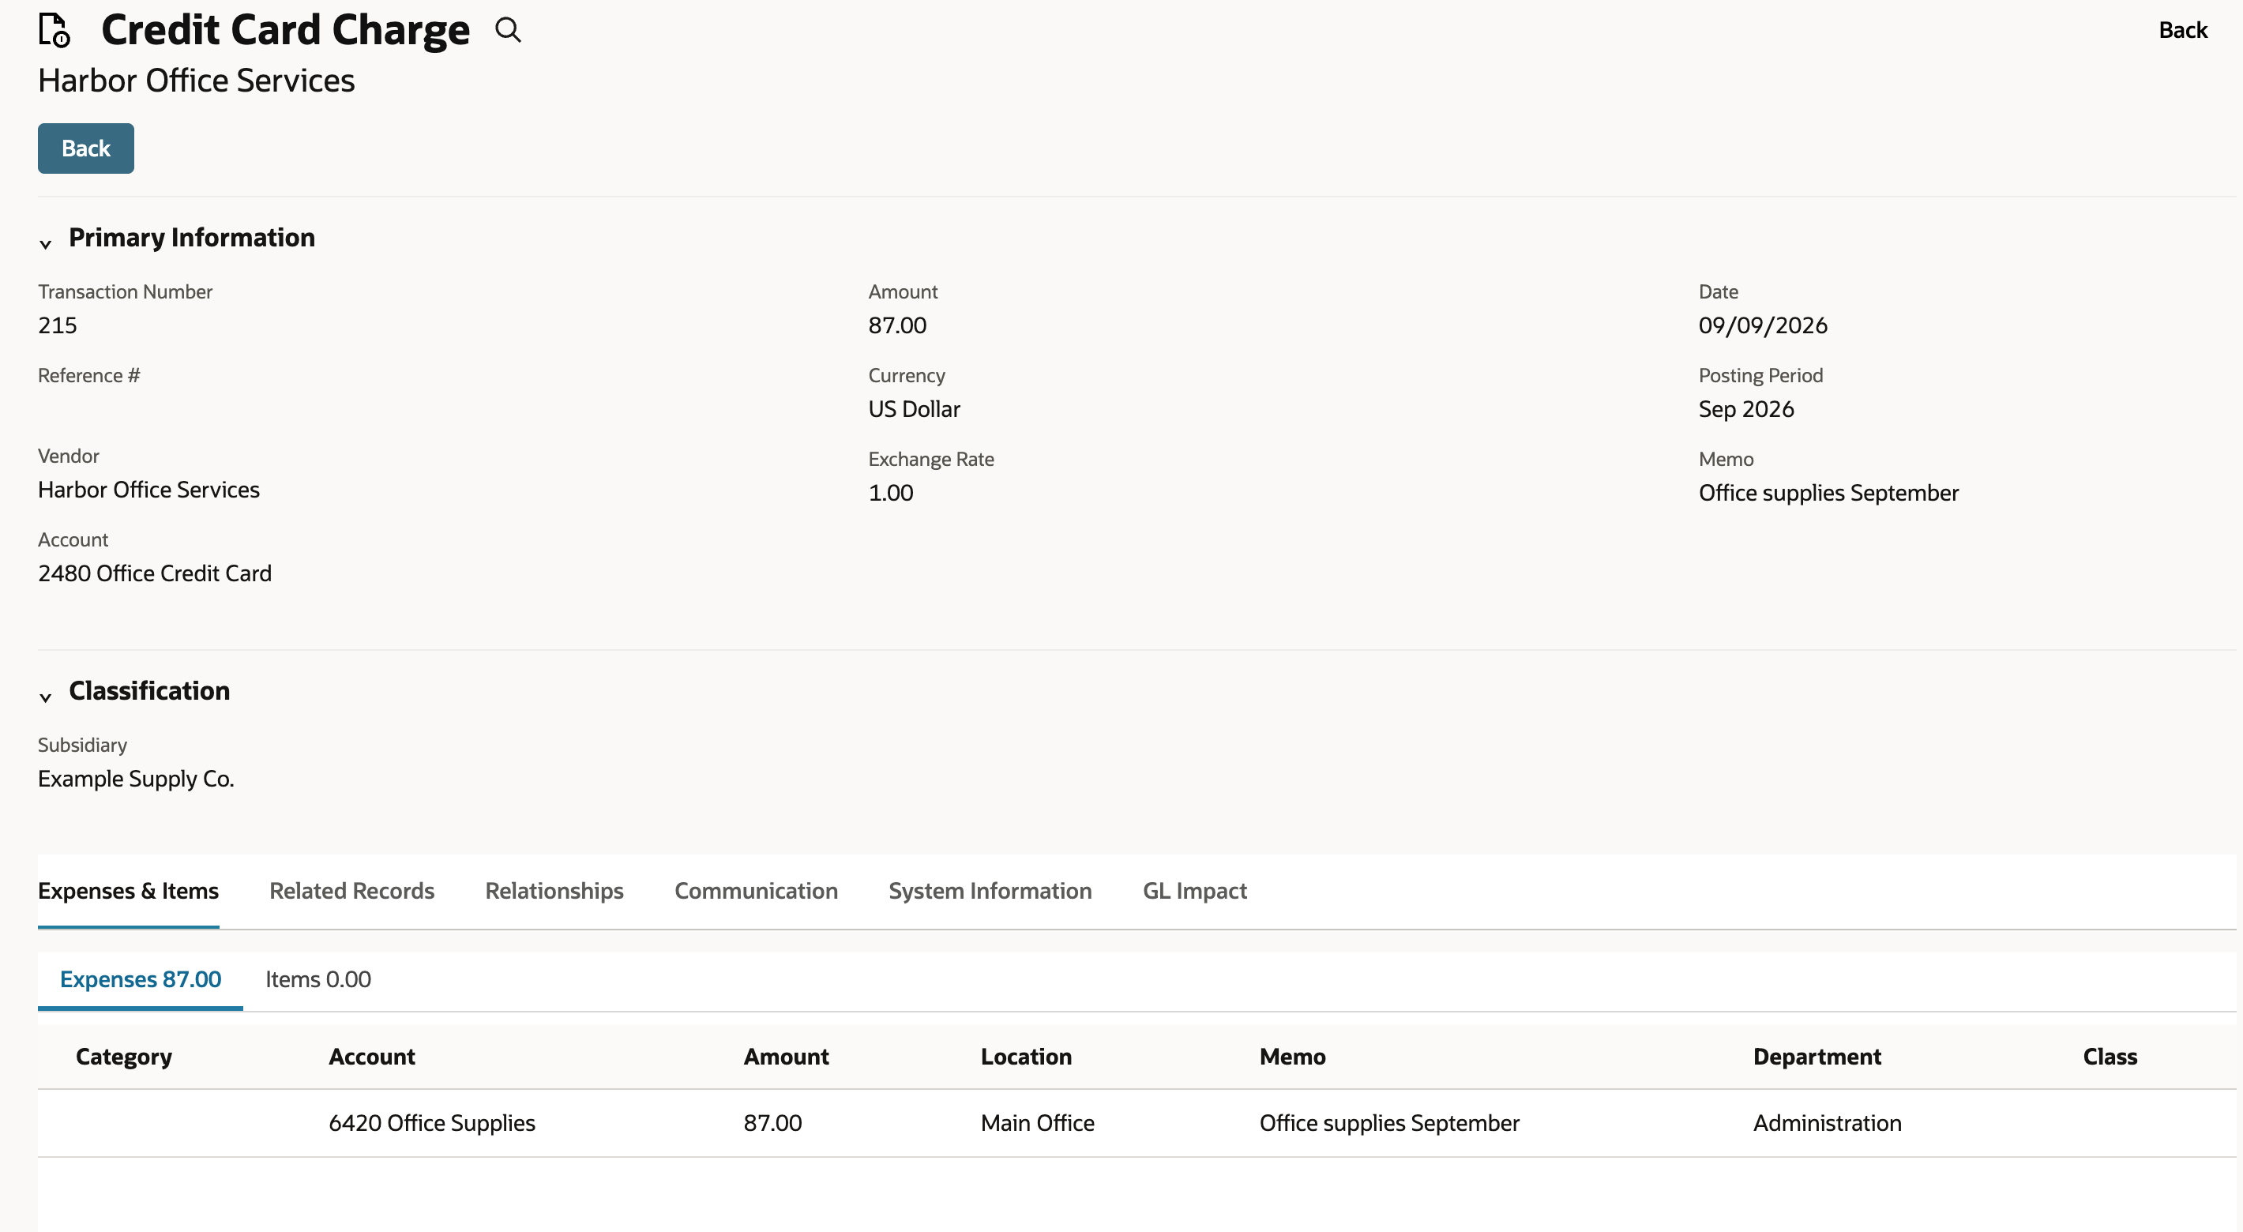Click the document record icon beside the title
The height and width of the screenshot is (1232, 2243).
(54, 31)
